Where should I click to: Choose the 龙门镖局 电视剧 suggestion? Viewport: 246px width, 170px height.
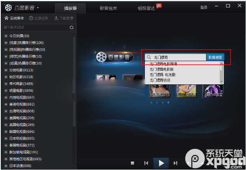pyautogui.click(x=162, y=75)
